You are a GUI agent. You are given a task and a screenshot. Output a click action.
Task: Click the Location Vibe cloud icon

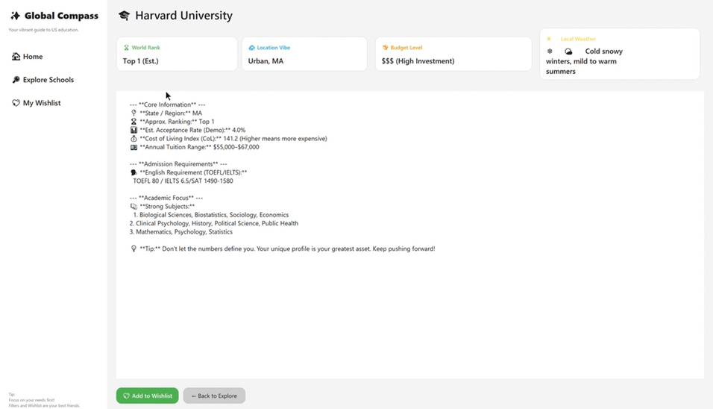(x=251, y=47)
